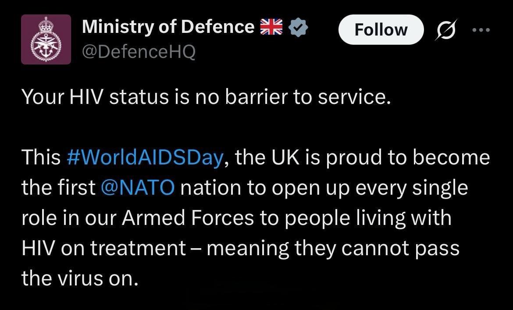Open sharing options from the overflow menu

pyautogui.click(x=481, y=29)
